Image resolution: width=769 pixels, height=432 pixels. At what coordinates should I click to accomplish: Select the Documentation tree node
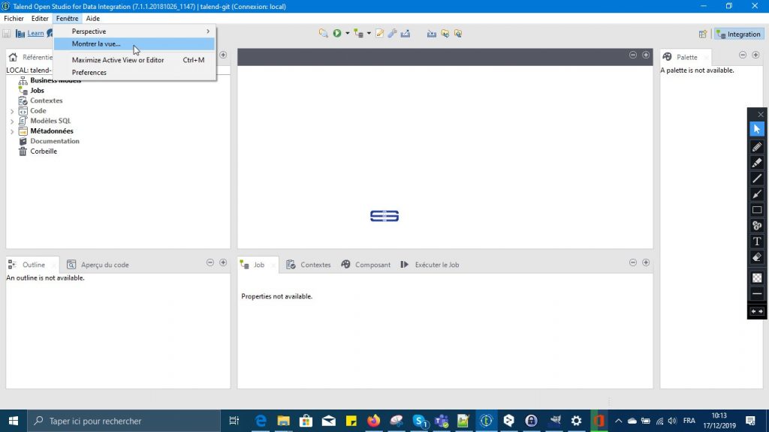[54, 141]
